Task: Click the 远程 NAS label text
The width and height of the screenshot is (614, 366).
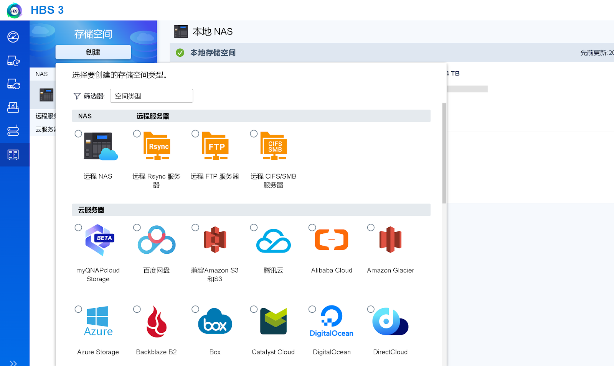Action: click(x=98, y=176)
